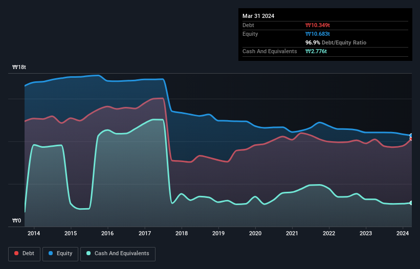Click the 96.9% Debt/Equity Ratio text
Screen dimensions: 420x269
336,42
